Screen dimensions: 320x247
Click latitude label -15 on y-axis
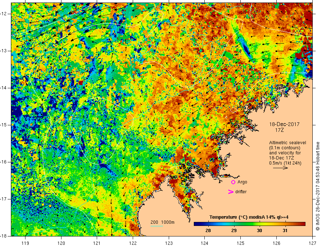coord(4,125)
